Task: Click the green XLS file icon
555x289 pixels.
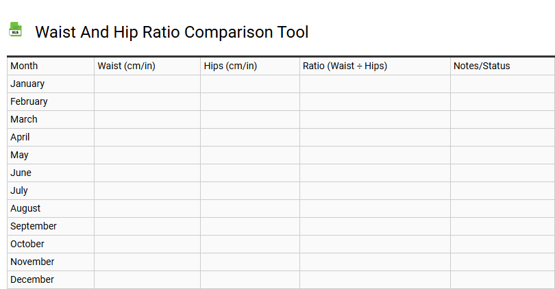Action: tap(15, 29)
